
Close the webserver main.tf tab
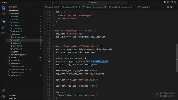[x=105, y=7]
